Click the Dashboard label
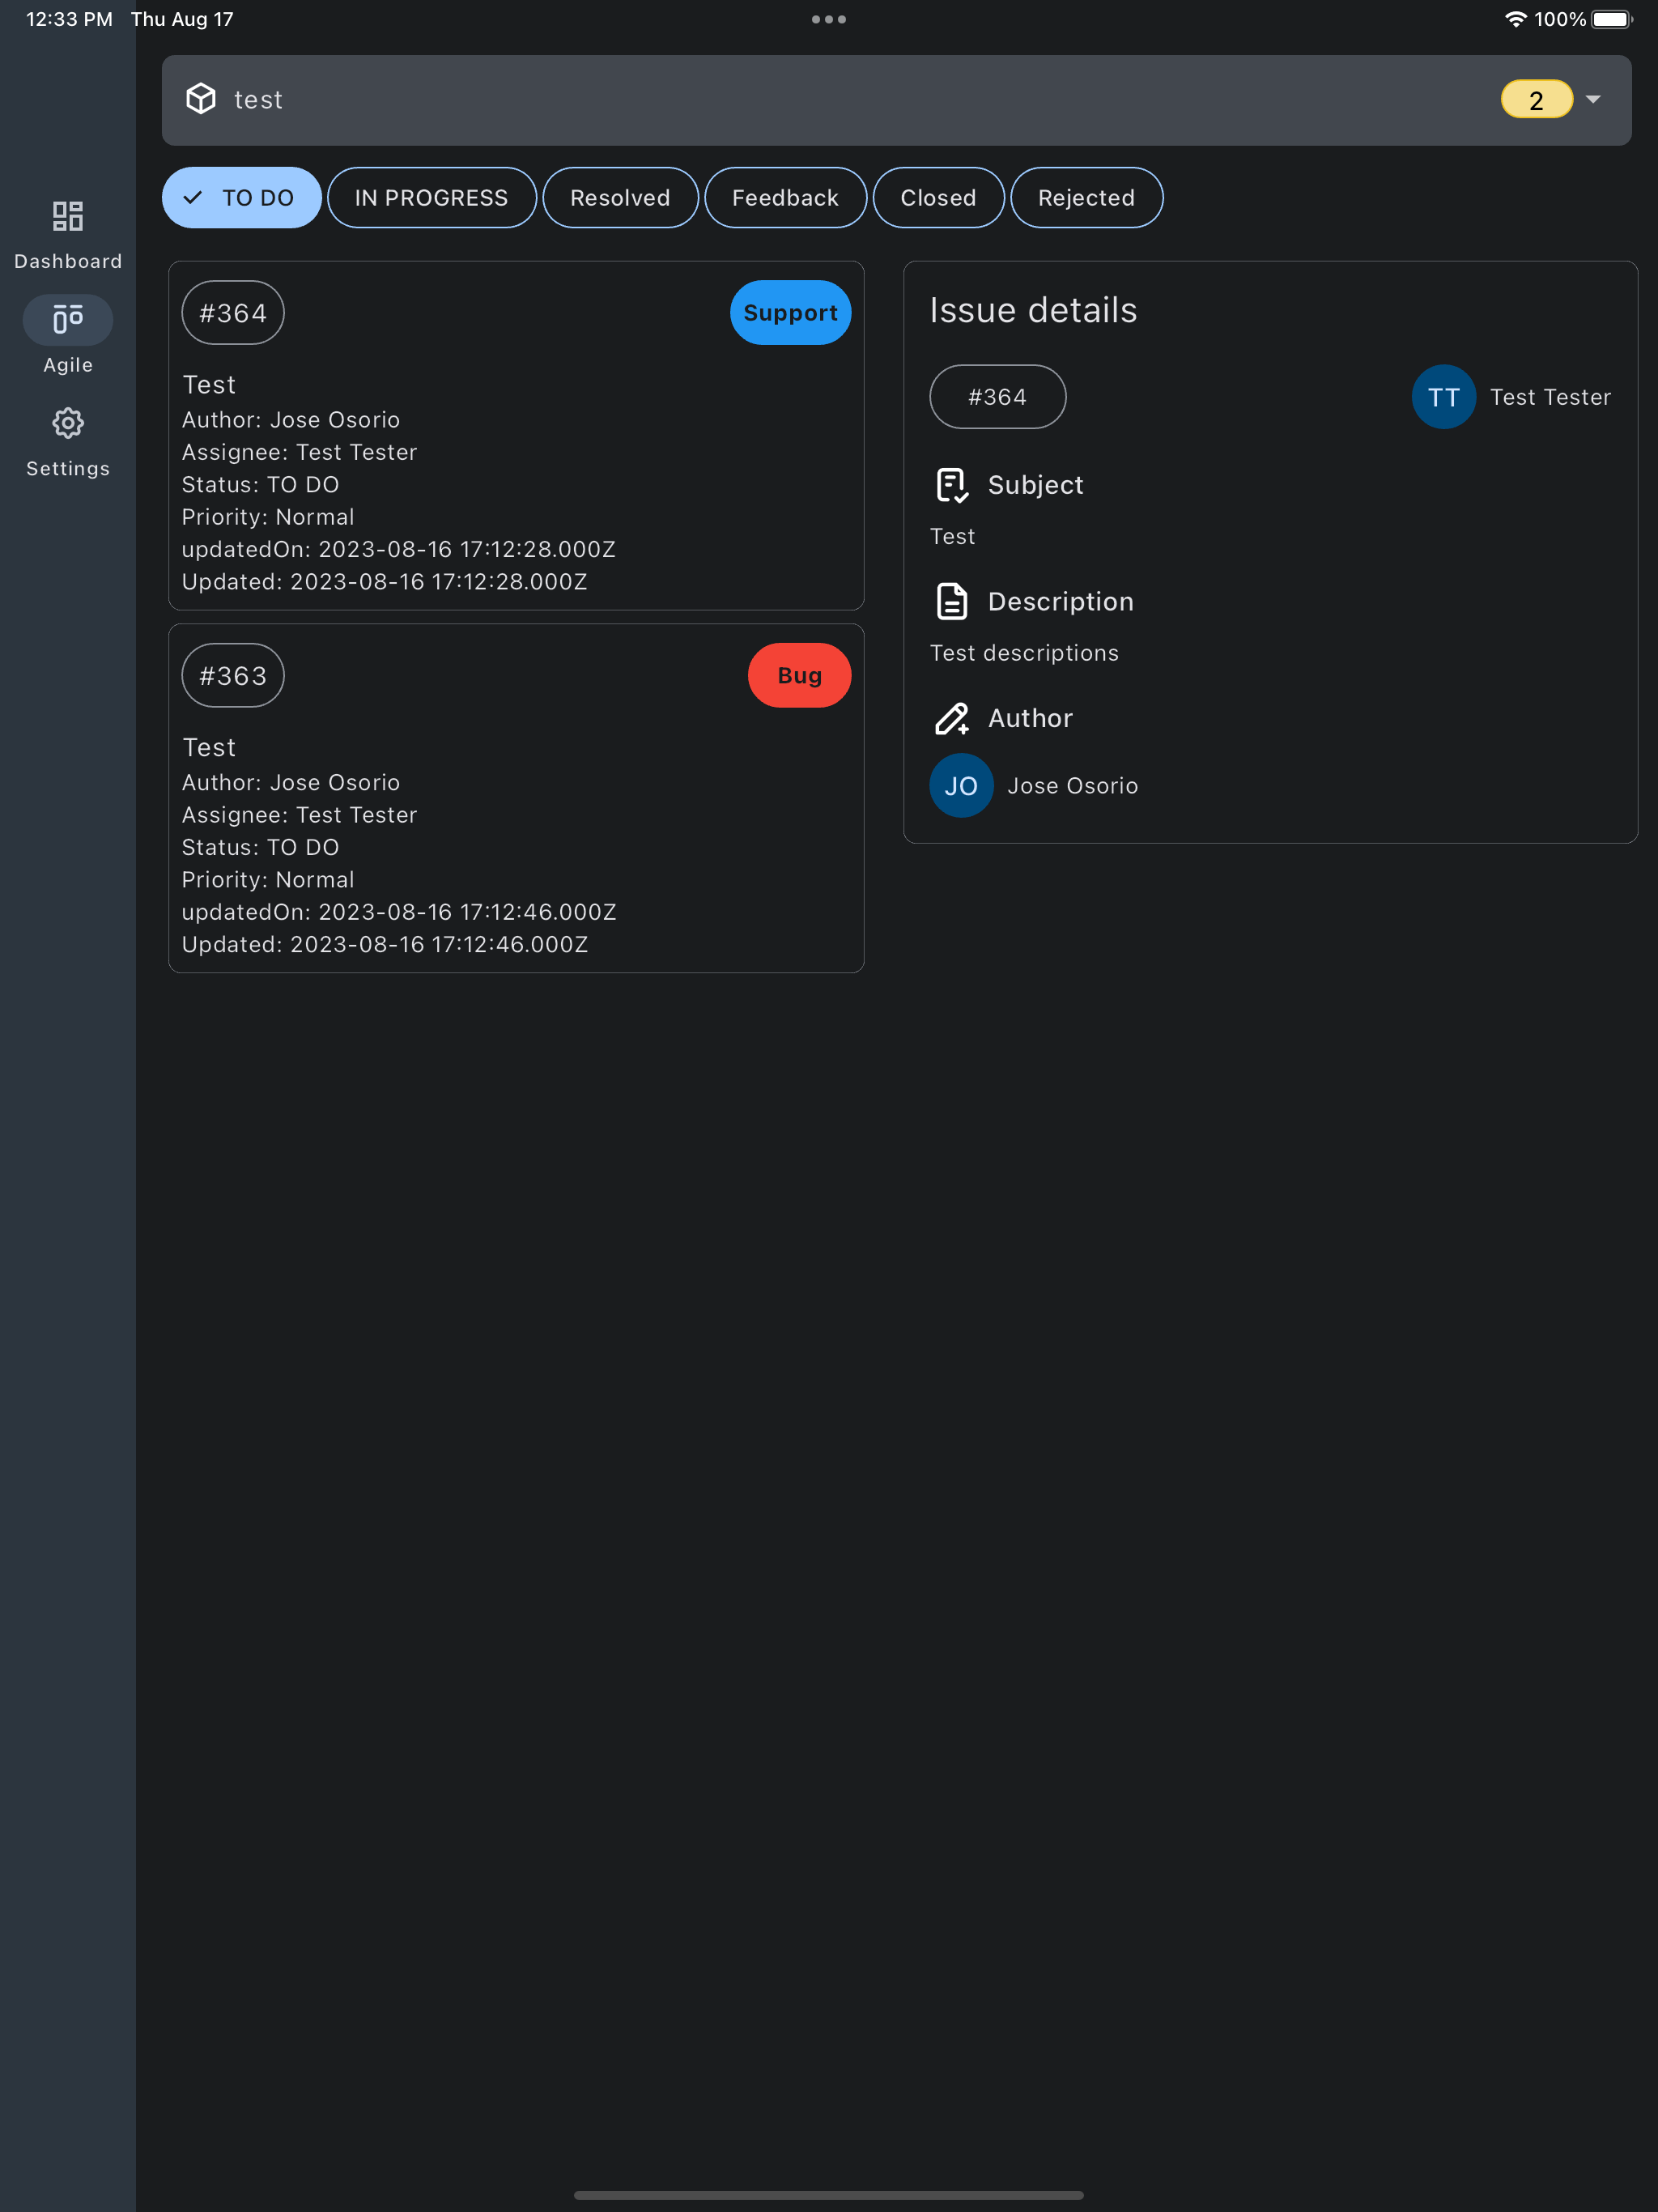 [68, 261]
